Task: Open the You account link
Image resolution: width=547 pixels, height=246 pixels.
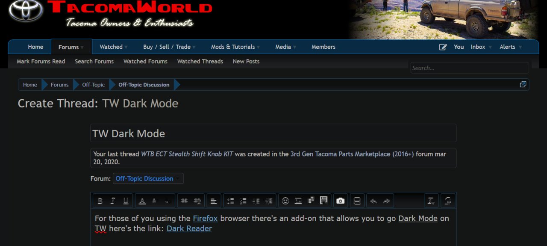Action: pyautogui.click(x=459, y=47)
